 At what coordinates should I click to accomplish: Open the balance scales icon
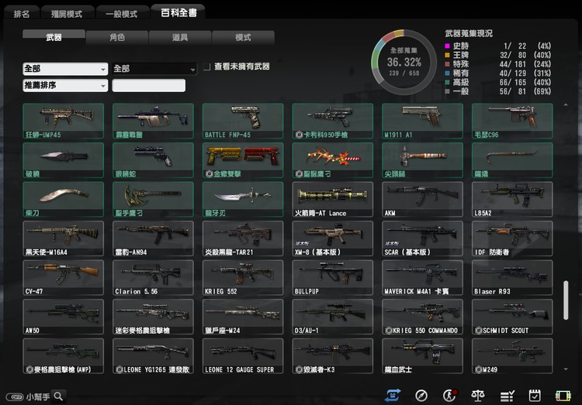coord(478,396)
